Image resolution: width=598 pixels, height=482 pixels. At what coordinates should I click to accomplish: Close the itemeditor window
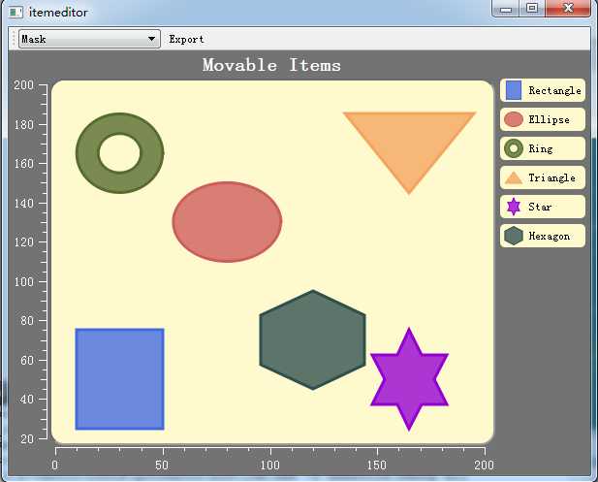point(568,9)
